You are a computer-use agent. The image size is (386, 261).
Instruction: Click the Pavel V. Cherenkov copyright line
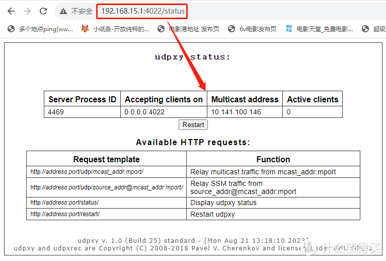pos(193,248)
